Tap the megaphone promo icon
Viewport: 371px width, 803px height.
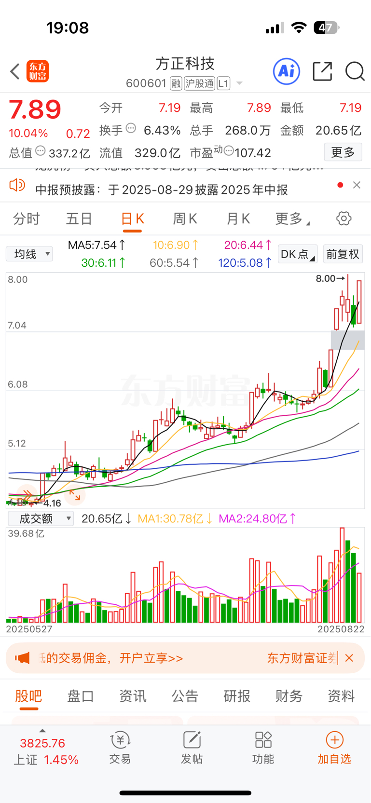(22, 658)
